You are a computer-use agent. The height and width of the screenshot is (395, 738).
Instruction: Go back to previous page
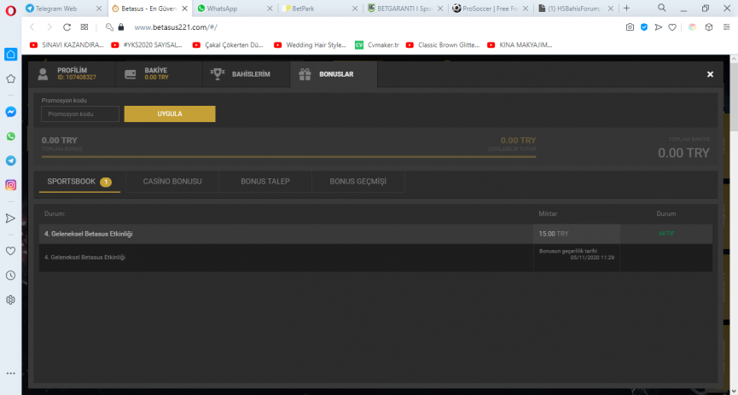[32, 27]
